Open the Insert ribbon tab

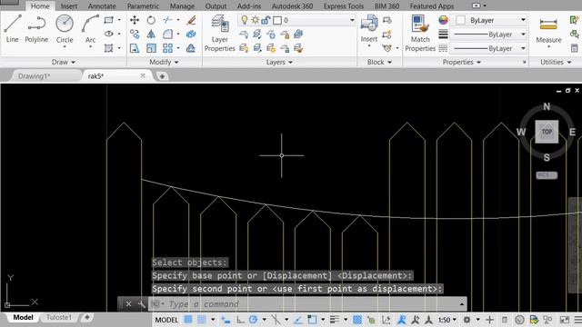point(69,6)
